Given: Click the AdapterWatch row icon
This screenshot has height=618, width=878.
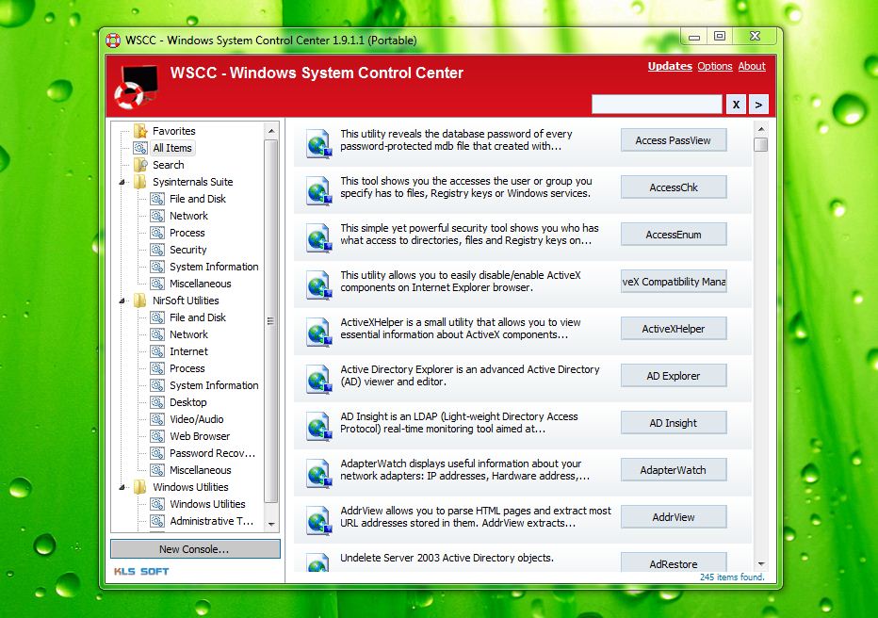Looking at the screenshot, I should point(319,474).
